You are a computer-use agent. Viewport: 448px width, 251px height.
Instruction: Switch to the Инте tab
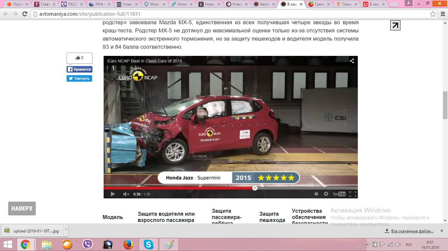coord(180,5)
